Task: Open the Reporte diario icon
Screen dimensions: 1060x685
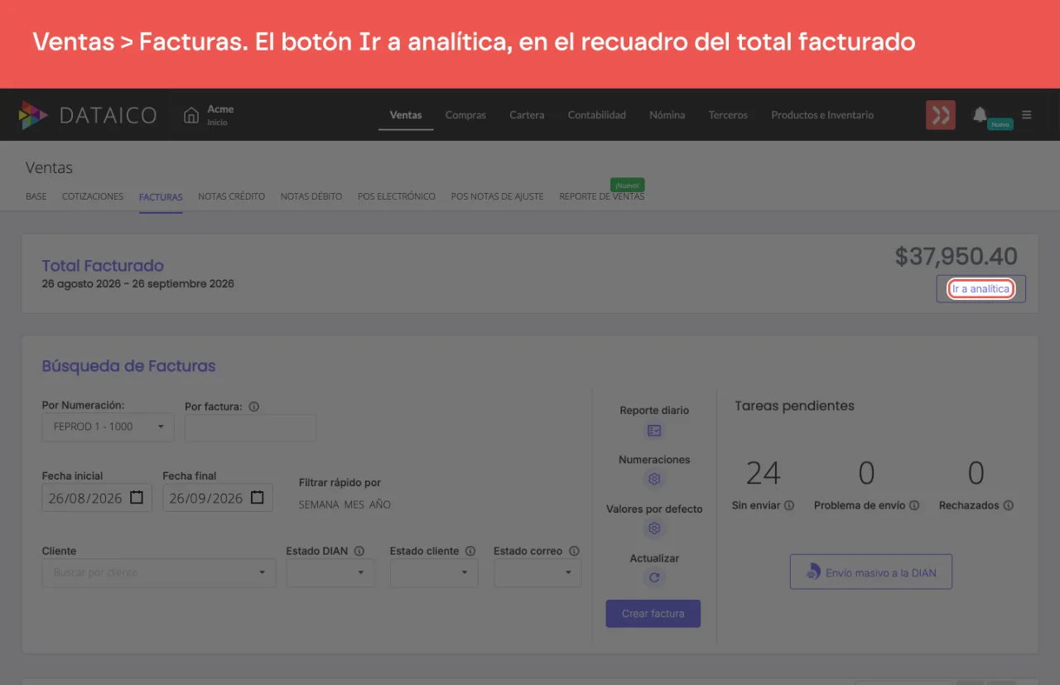Action: tap(654, 430)
